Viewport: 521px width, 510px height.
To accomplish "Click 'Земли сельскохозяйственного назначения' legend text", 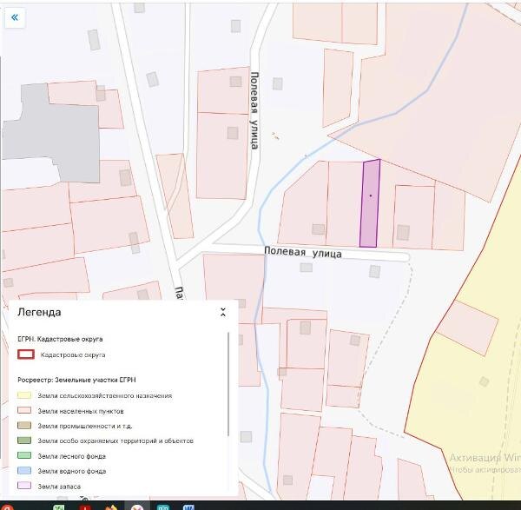I will [x=105, y=395].
